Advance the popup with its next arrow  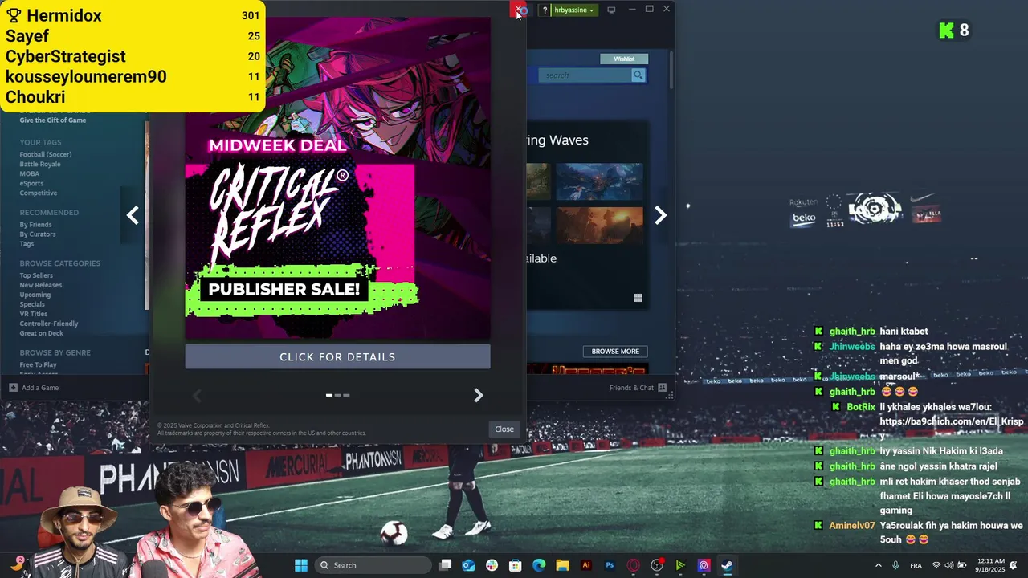point(479,395)
